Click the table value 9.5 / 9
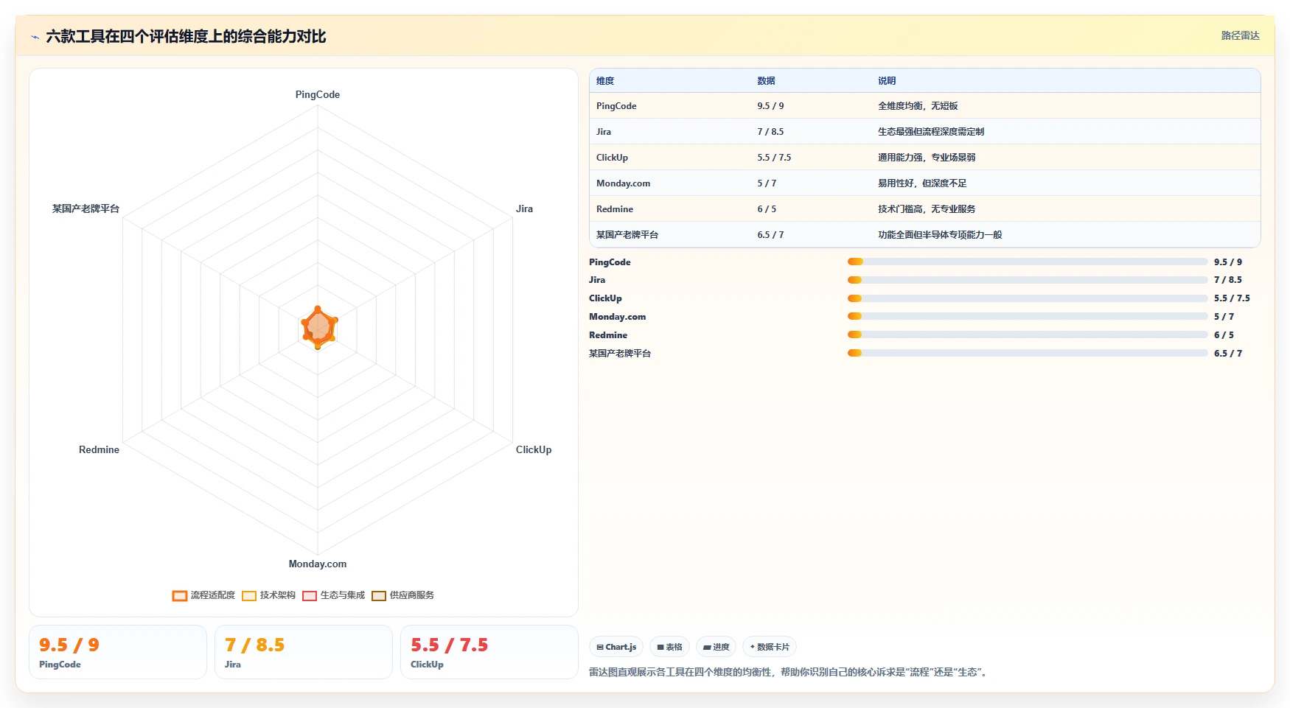Screen dimensions: 1290x708 770,106
